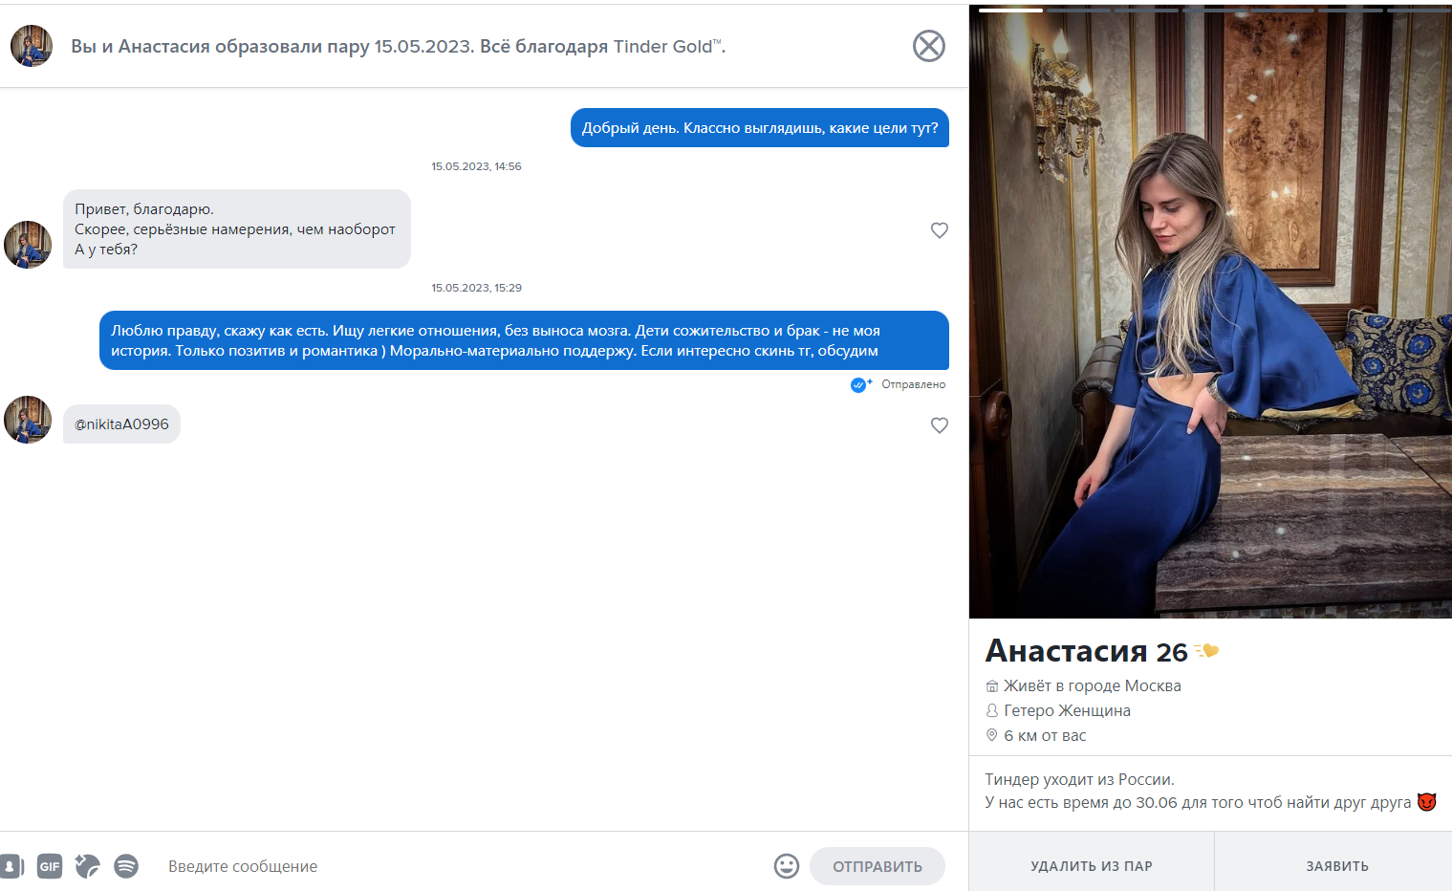Click 'Гетеро Женщина' text
Image resolution: width=1452 pixels, height=891 pixels.
tap(1067, 710)
